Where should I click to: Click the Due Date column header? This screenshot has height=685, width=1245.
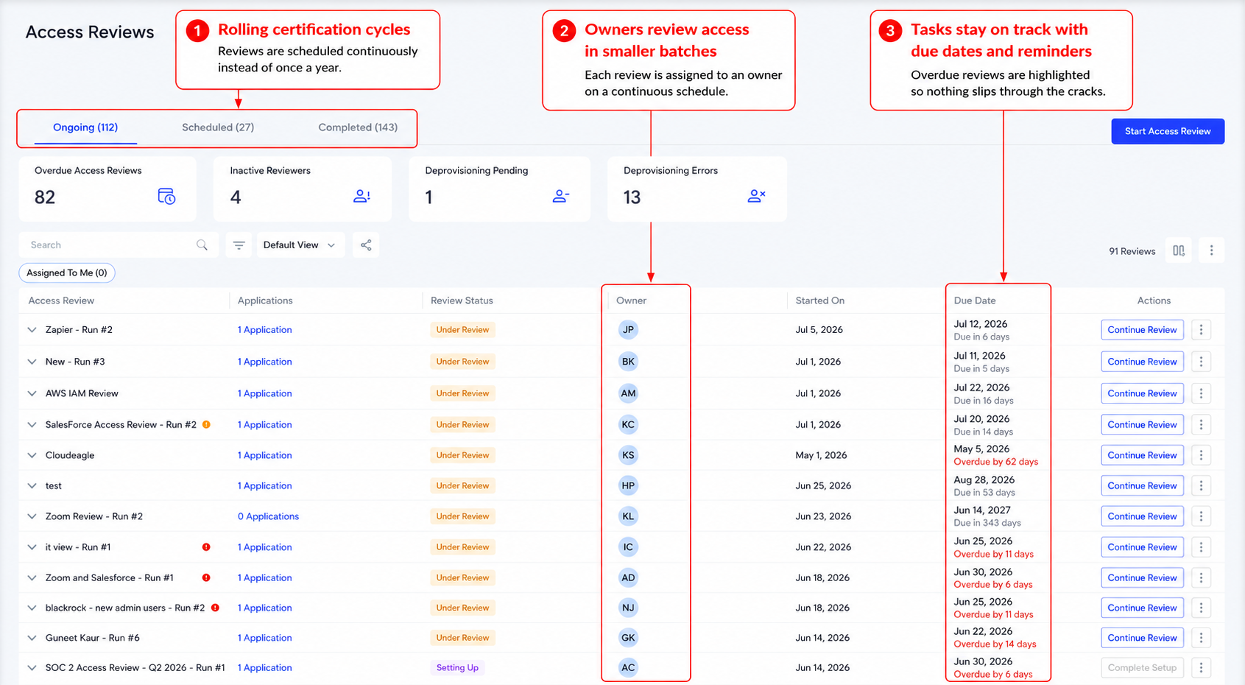coord(975,301)
